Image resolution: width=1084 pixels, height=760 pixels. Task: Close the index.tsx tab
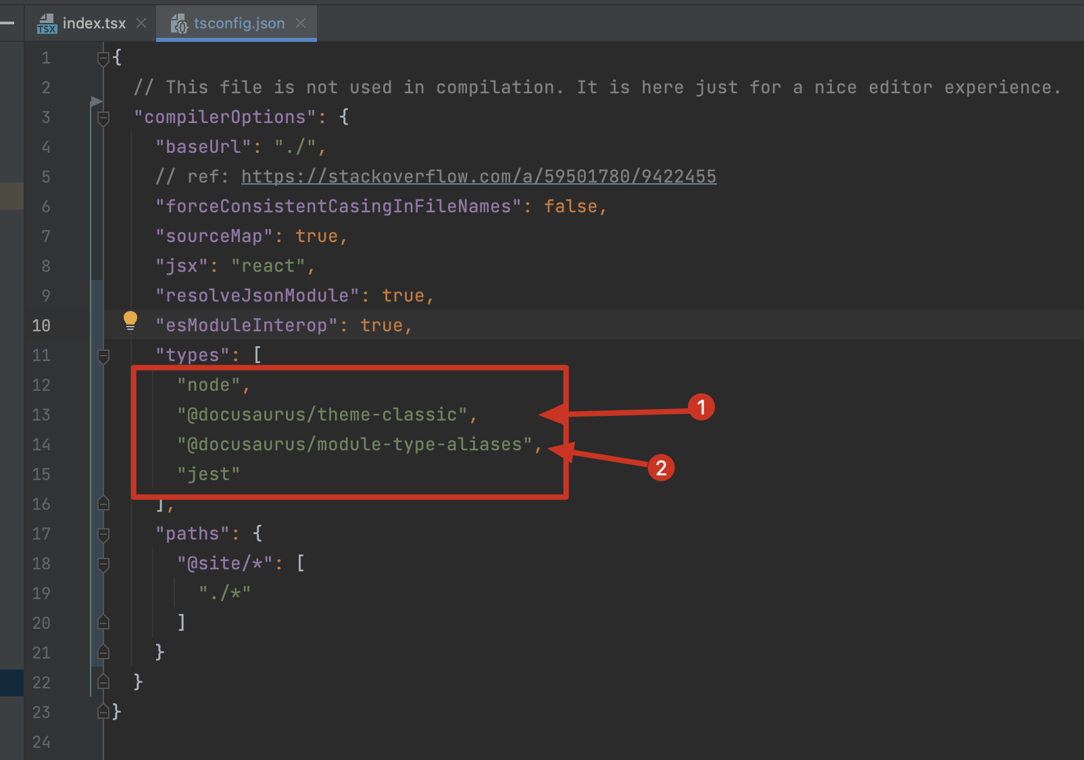tap(141, 23)
